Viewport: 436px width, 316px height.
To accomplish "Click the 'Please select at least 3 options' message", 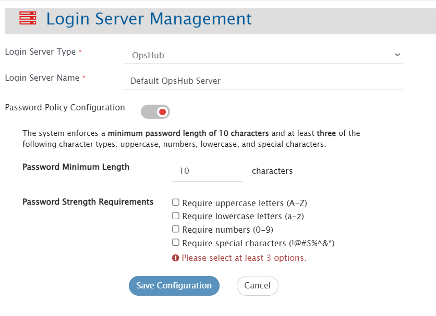I will pos(244,258).
